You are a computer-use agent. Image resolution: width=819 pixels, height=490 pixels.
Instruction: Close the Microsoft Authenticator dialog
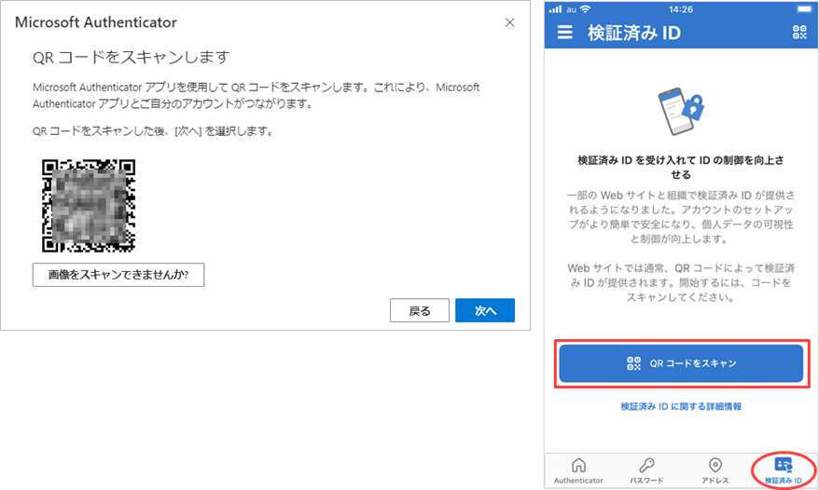click(510, 22)
